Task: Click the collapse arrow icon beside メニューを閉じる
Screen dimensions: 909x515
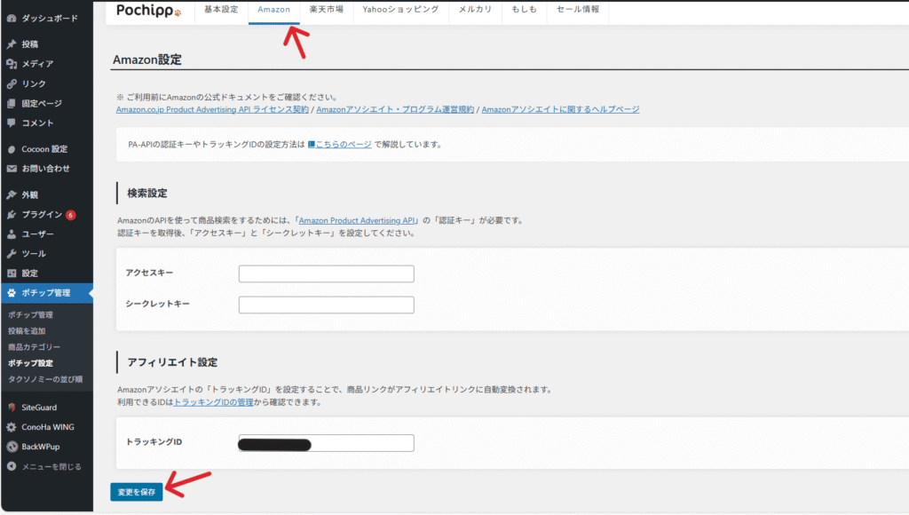Action: click(x=12, y=466)
